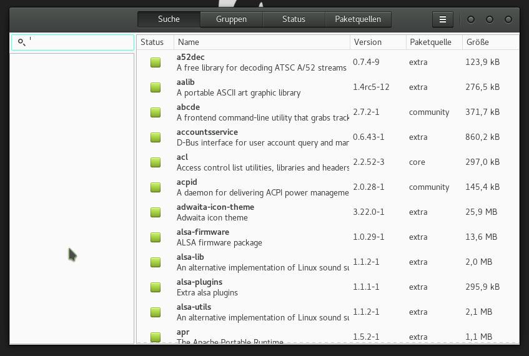This screenshot has width=529, height=356.
Task: Click the status icon next to abcde
Action: click(x=156, y=112)
